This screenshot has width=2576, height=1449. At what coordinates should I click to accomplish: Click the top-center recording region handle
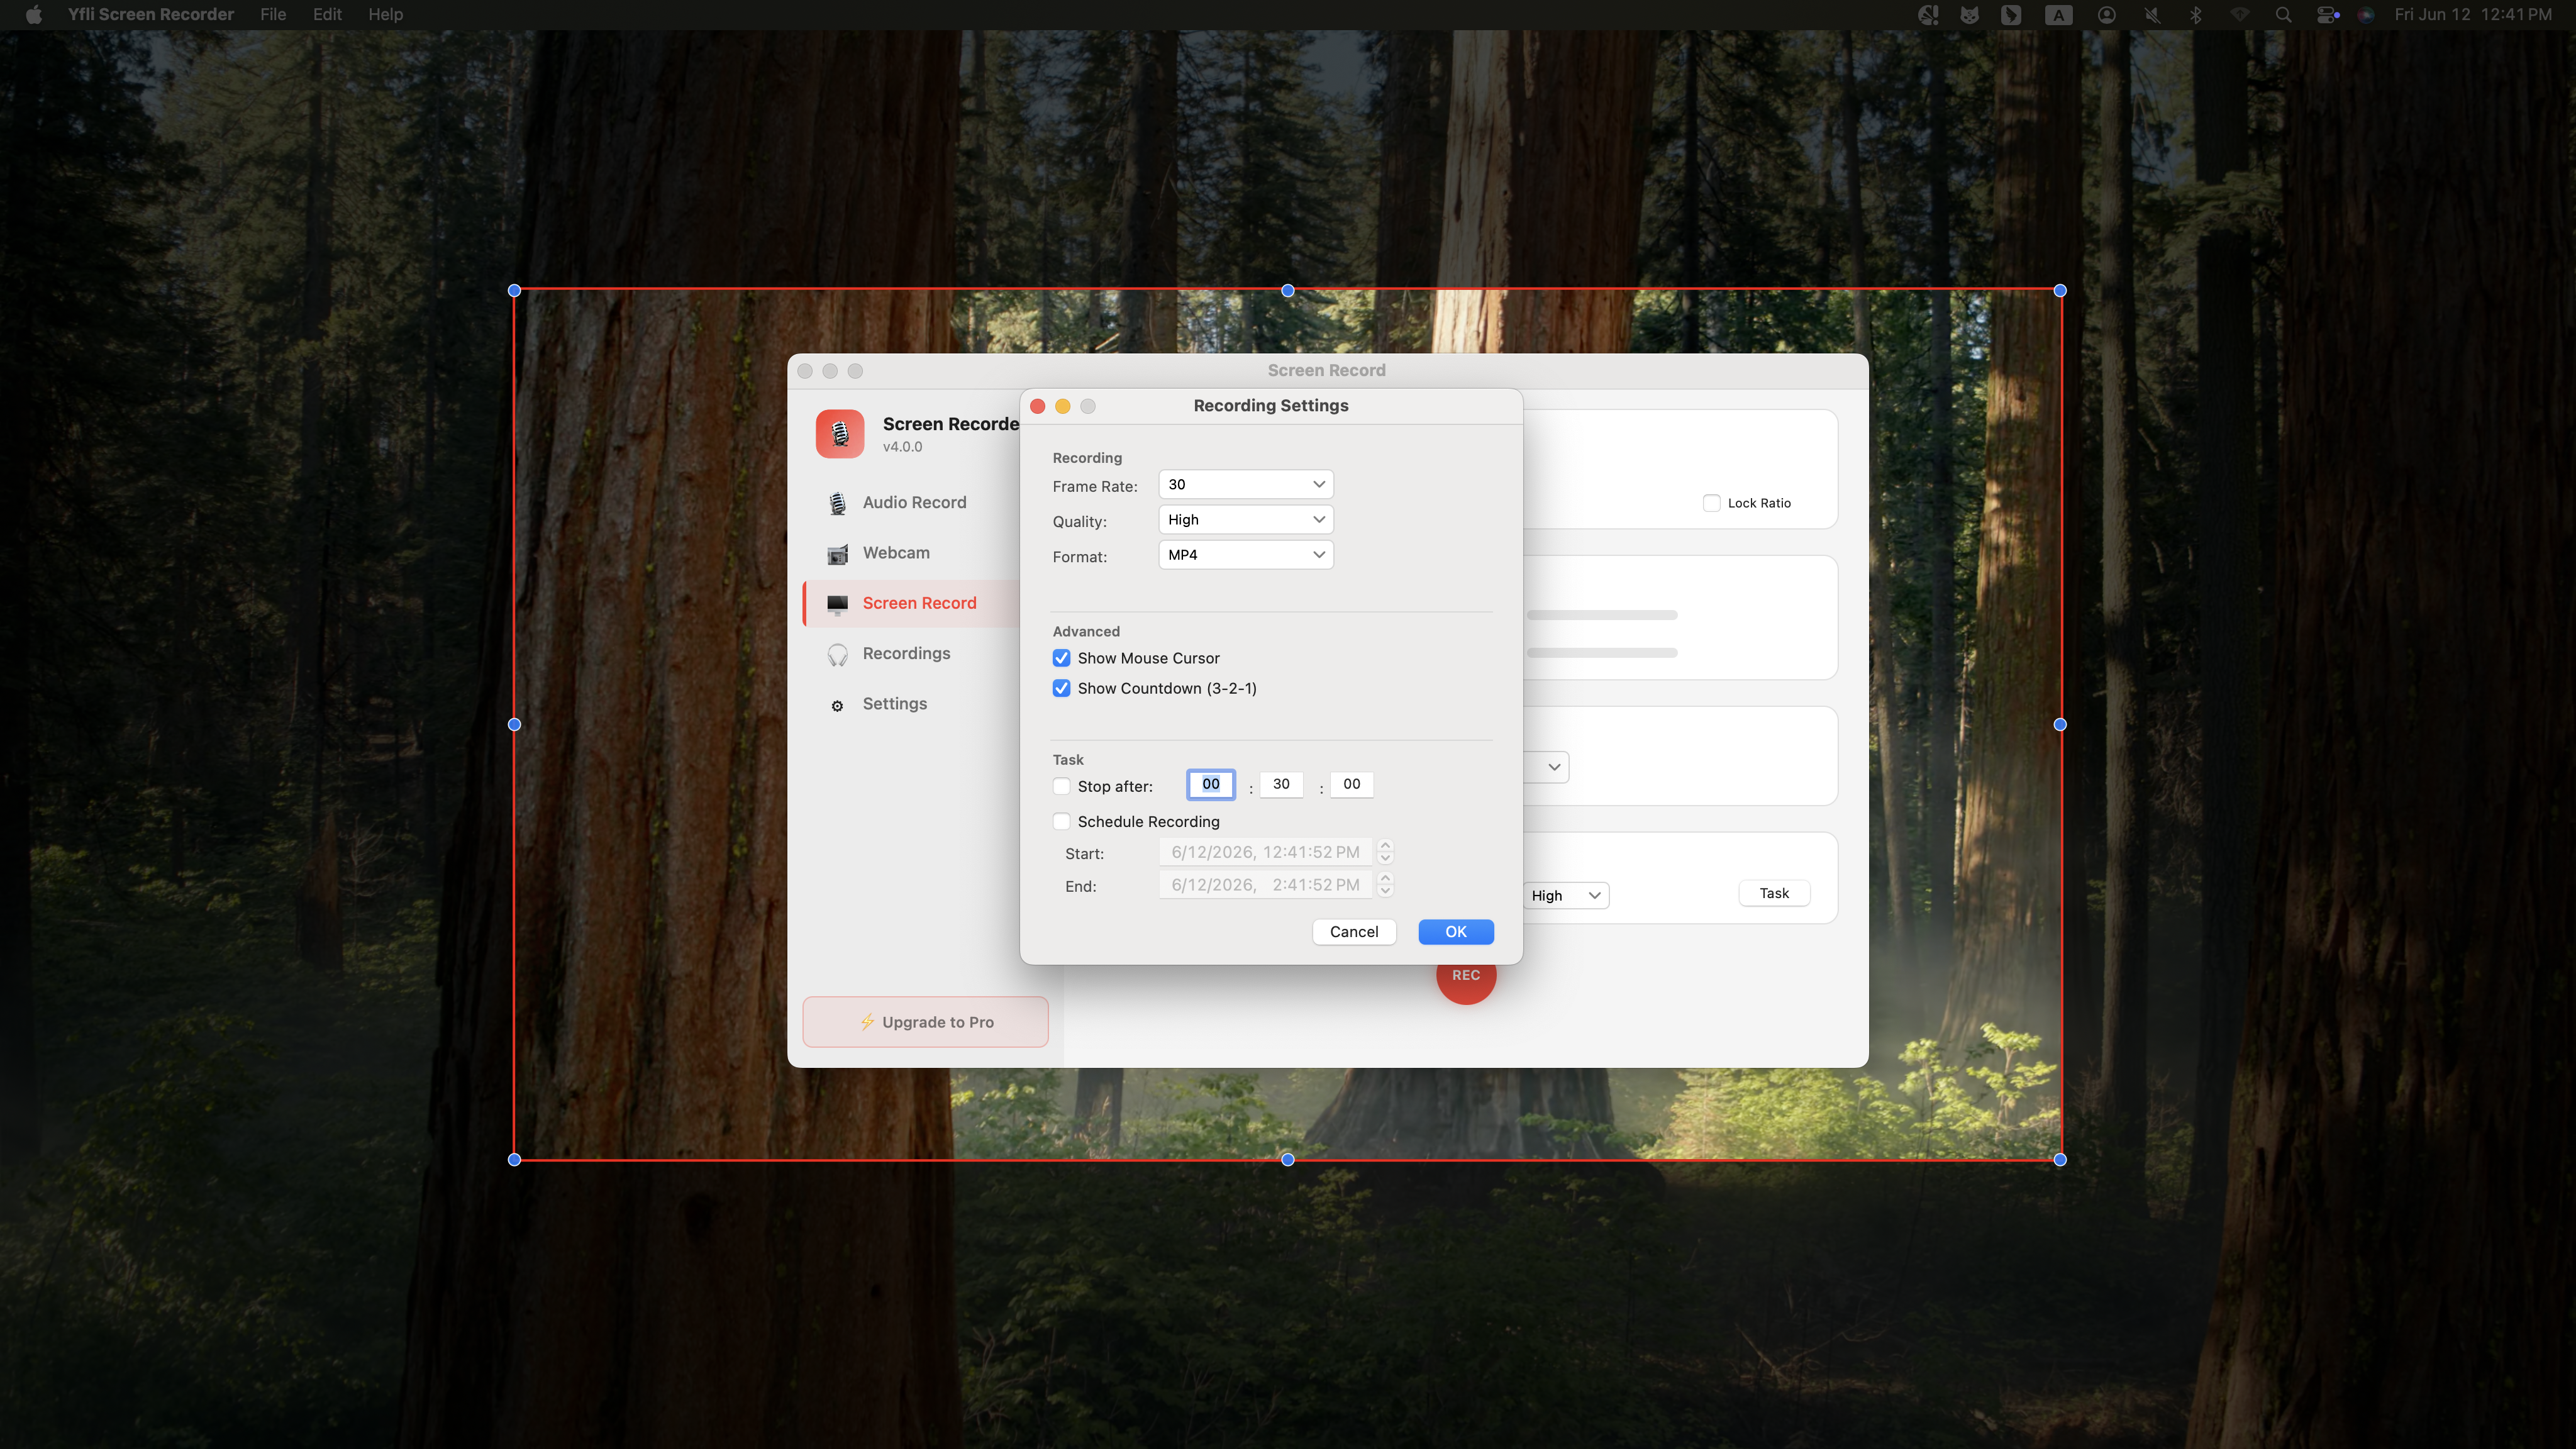point(1288,291)
